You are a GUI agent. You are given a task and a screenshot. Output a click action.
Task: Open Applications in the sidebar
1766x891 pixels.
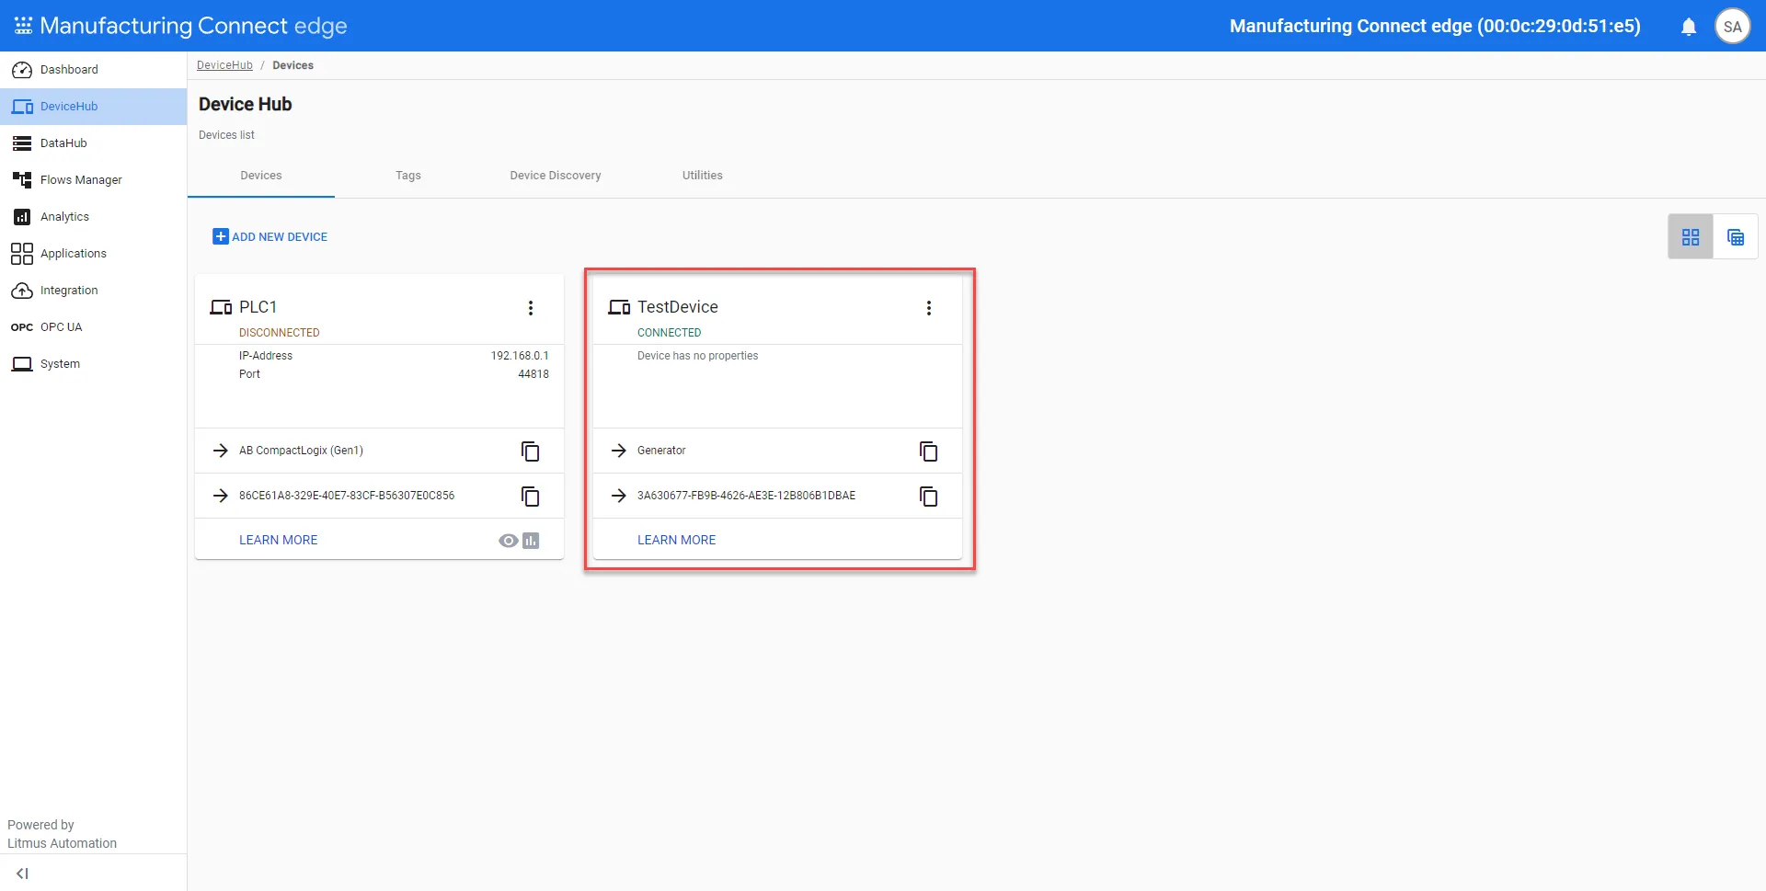point(93,254)
